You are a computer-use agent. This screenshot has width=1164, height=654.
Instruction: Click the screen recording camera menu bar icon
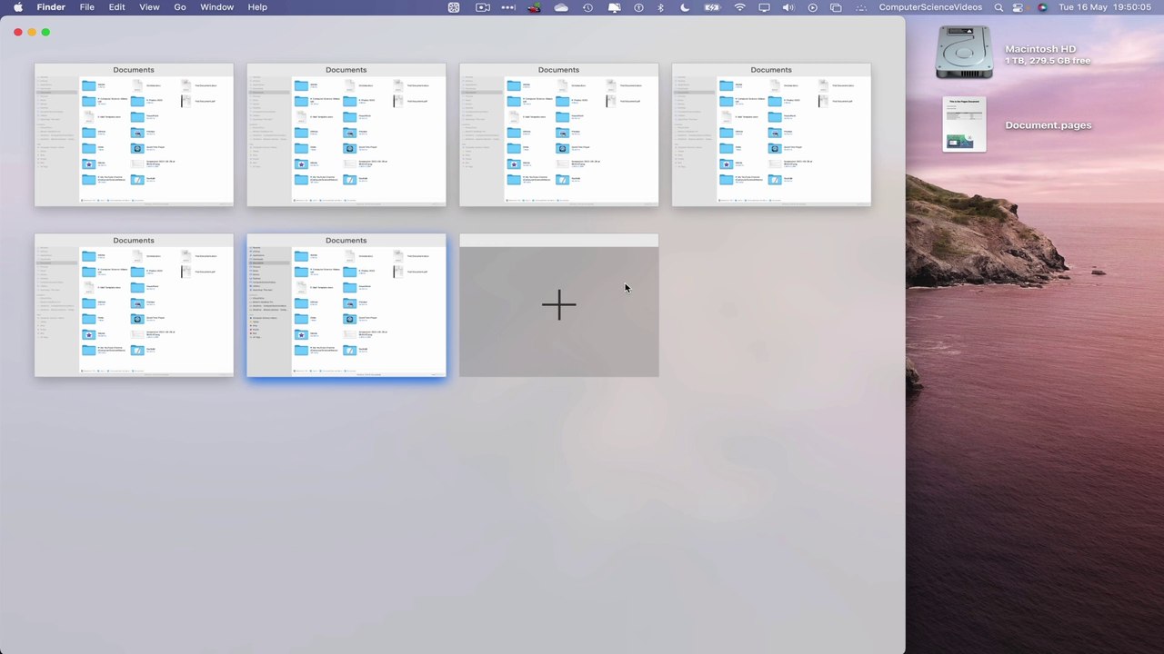[x=483, y=7]
